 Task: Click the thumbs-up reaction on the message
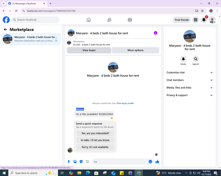112,117
